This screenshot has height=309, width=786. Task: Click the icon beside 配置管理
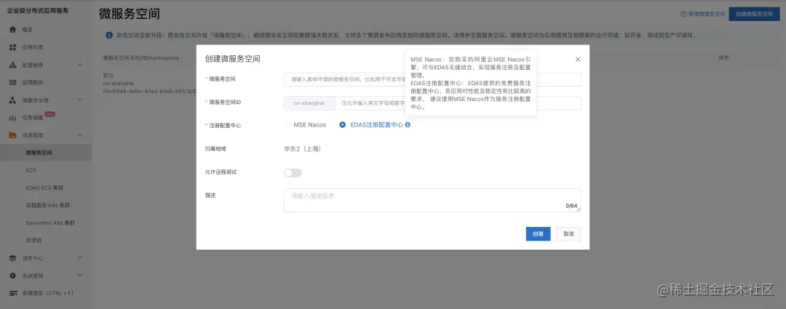tap(13, 65)
